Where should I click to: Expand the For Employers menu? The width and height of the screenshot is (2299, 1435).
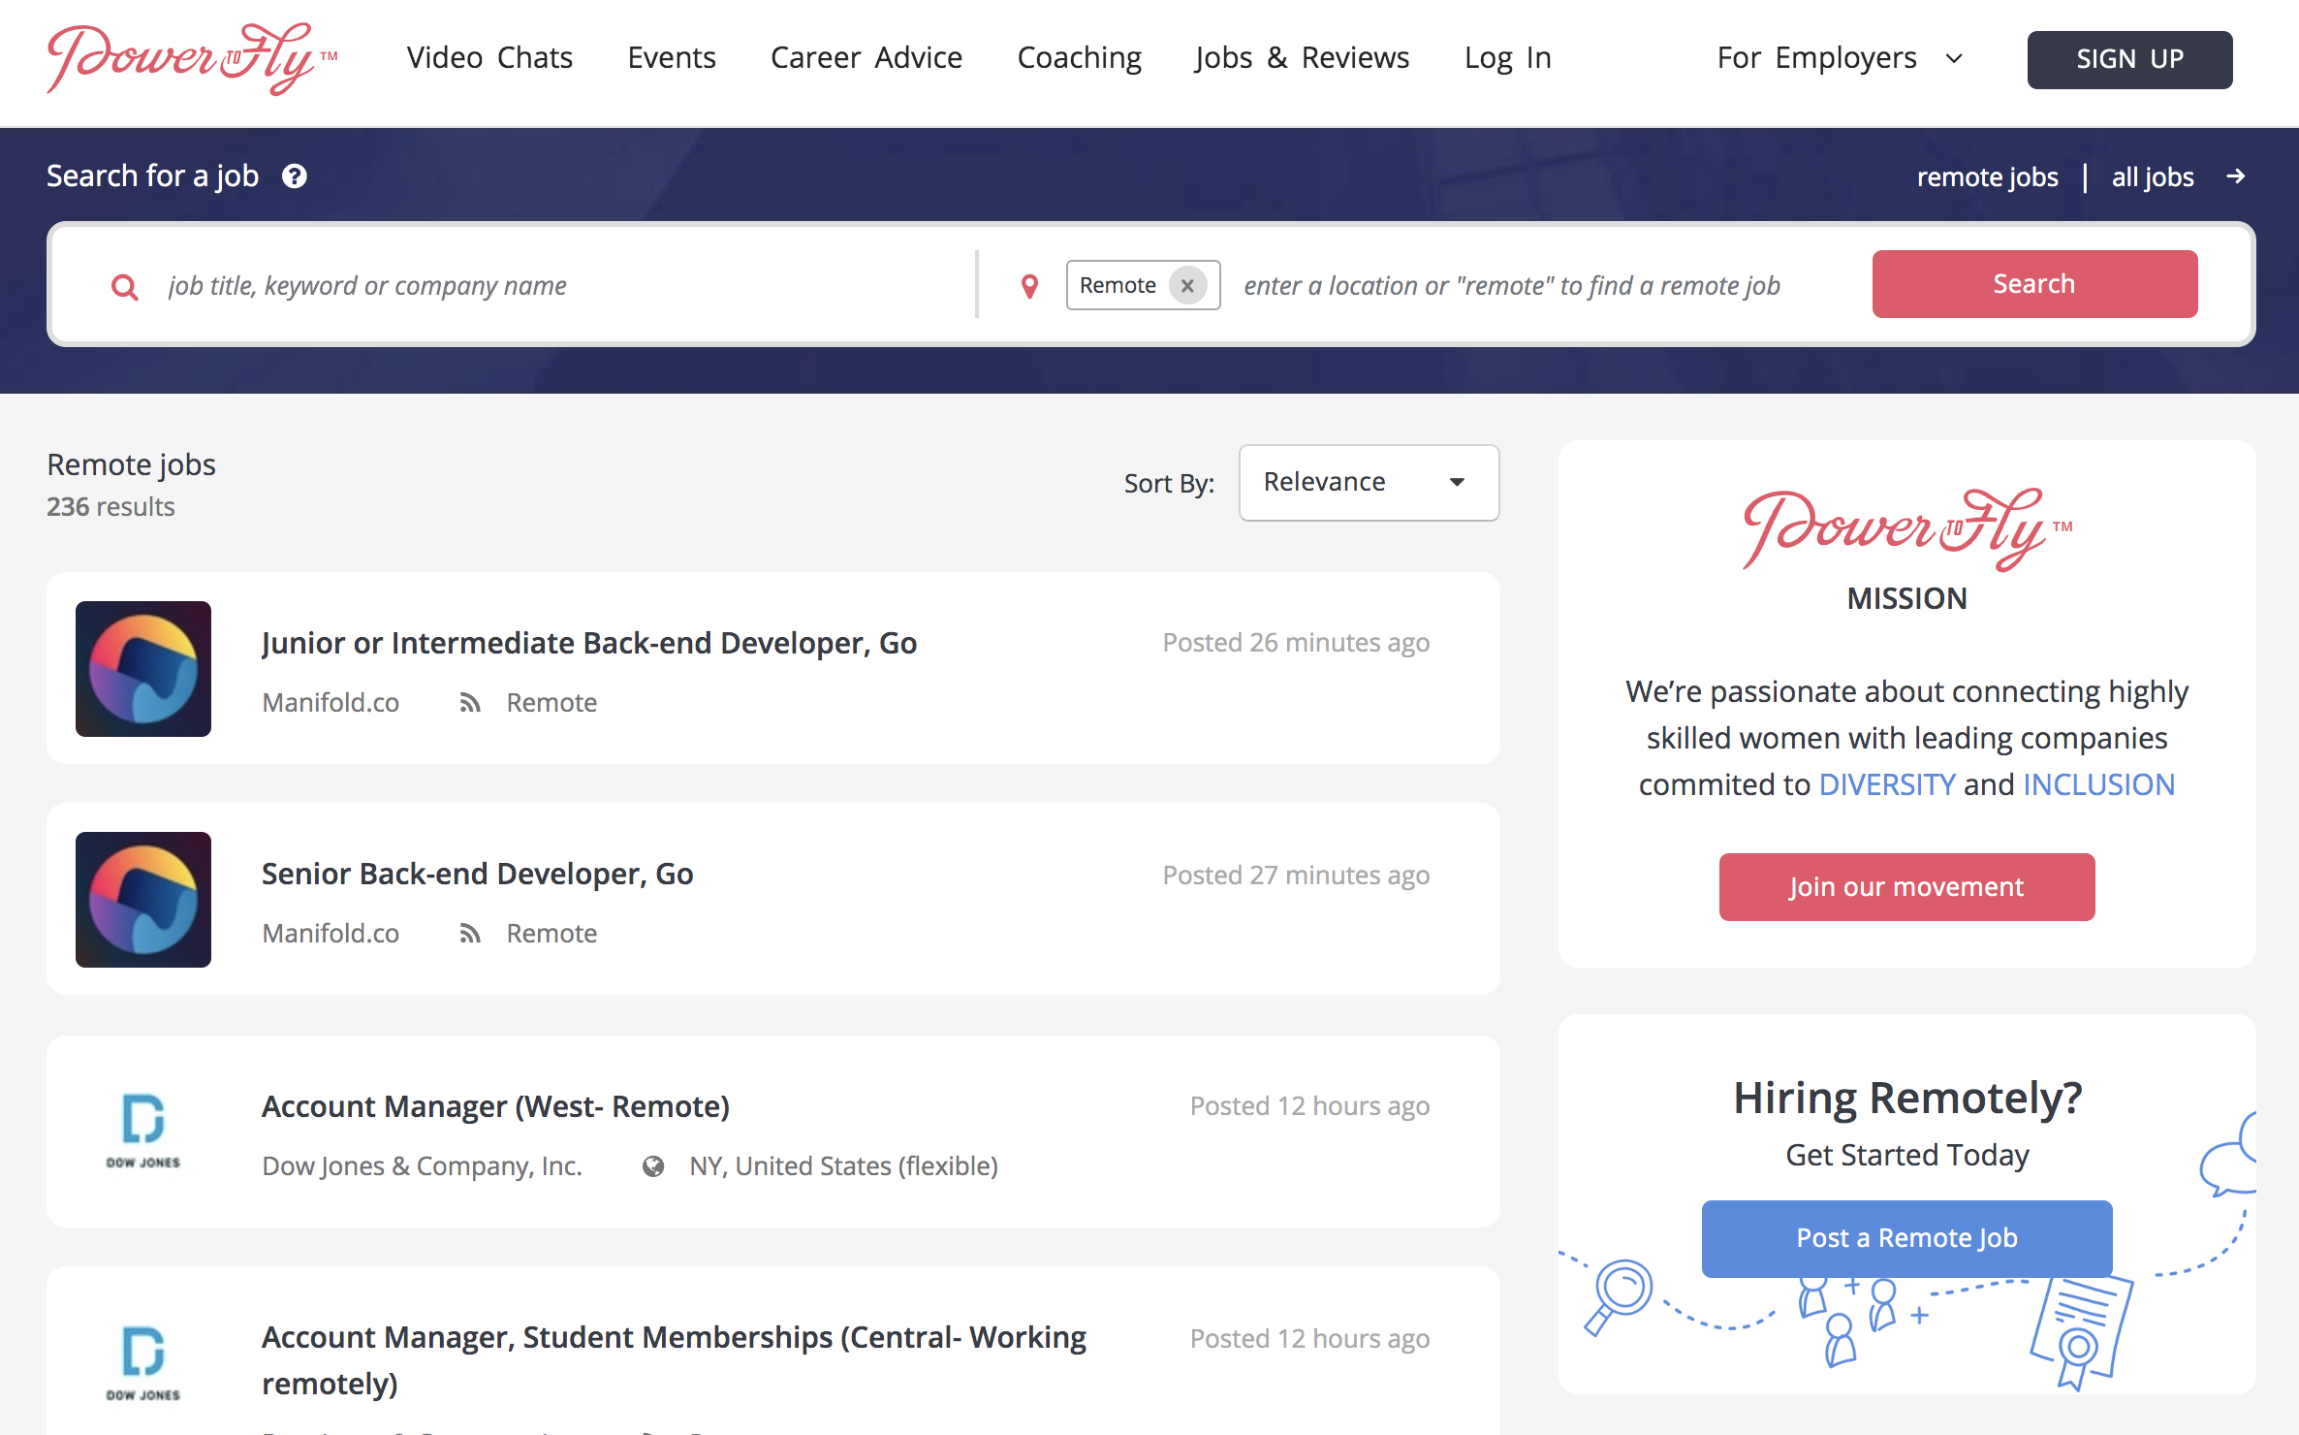point(1838,58)
